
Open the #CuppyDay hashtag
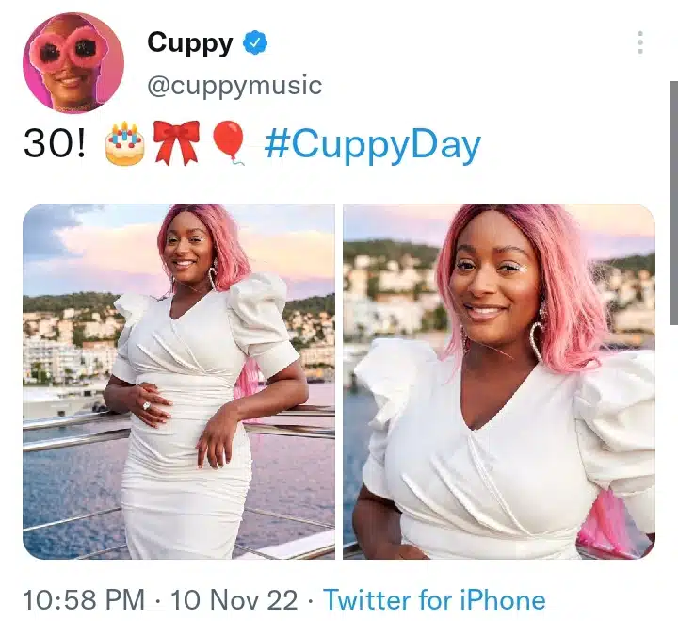(x=372, y=145)
